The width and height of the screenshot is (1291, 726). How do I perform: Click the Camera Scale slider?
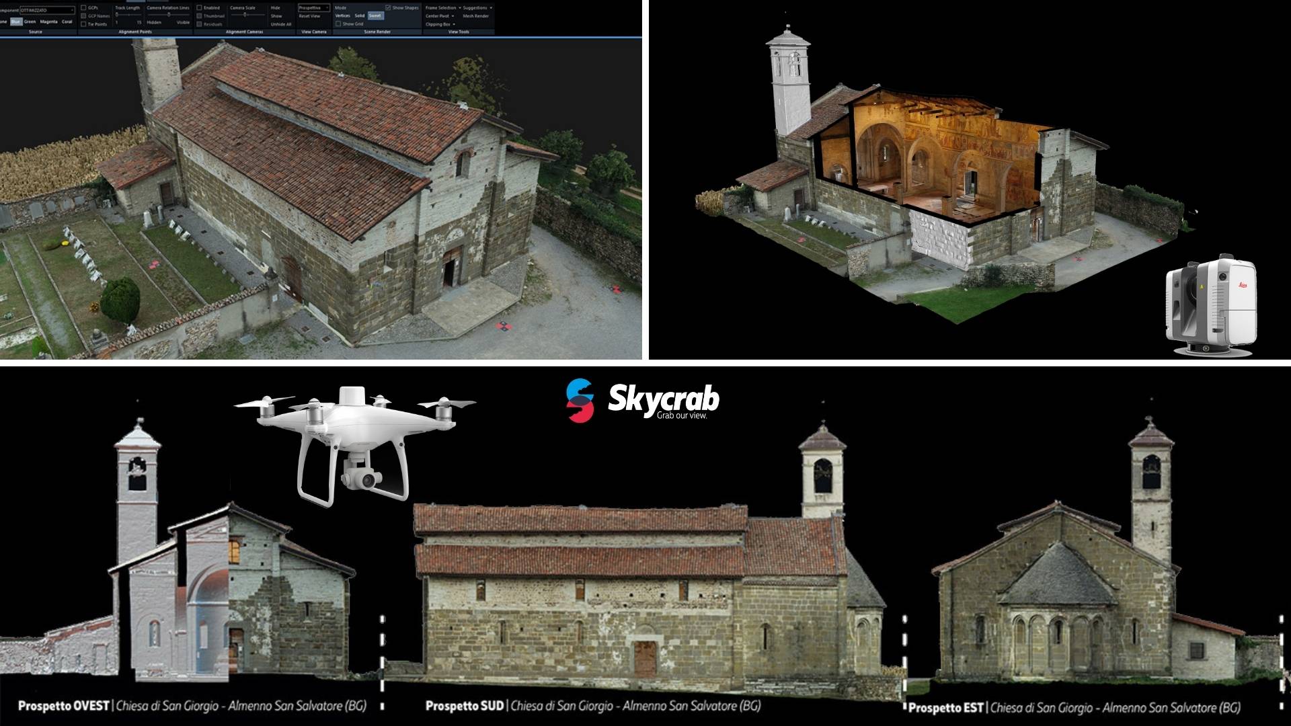click(x=245, y=15)
